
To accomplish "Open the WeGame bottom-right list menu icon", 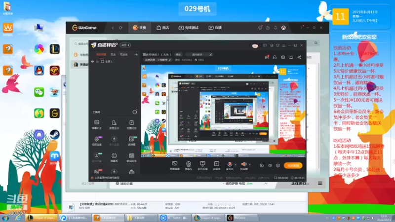I will pos(320,183).
